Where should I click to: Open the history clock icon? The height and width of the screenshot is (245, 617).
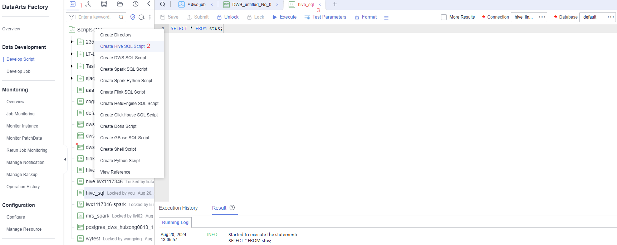click(x=135, y=4)
